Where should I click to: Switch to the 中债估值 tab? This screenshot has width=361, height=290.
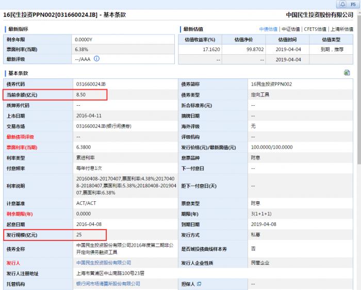click(268, 29)
